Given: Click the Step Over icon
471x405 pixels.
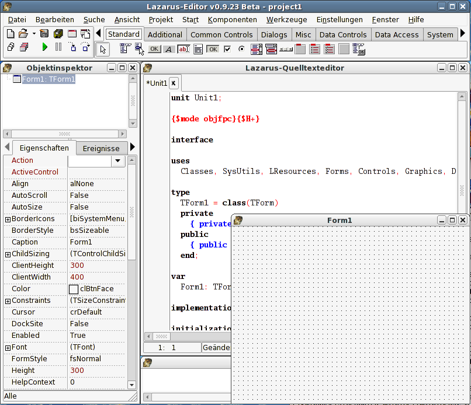Looking at the screenshot, I should (x=85, y=47).
